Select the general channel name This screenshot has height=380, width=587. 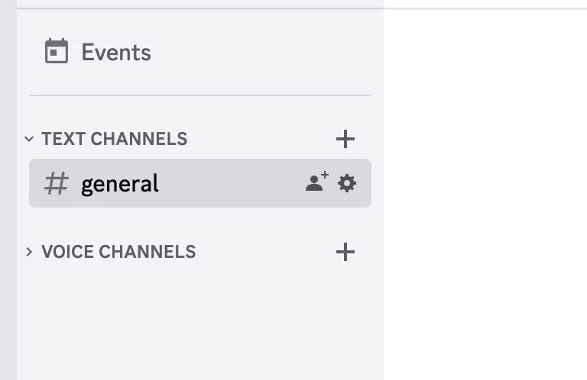(x=120, y=183)
